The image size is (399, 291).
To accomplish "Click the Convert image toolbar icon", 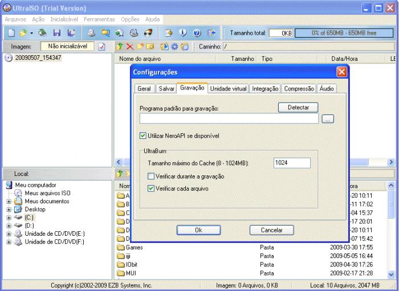I will (105, 33).
